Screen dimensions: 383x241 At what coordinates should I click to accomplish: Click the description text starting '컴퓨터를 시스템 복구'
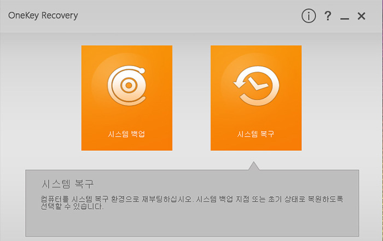pos(192,202)
